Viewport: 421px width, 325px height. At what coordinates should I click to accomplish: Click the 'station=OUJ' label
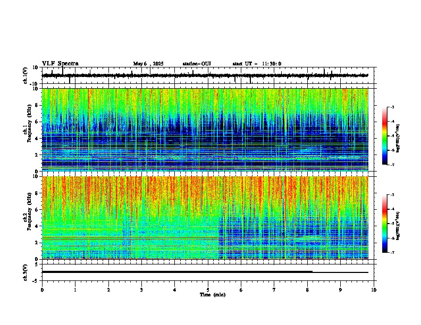197,64
